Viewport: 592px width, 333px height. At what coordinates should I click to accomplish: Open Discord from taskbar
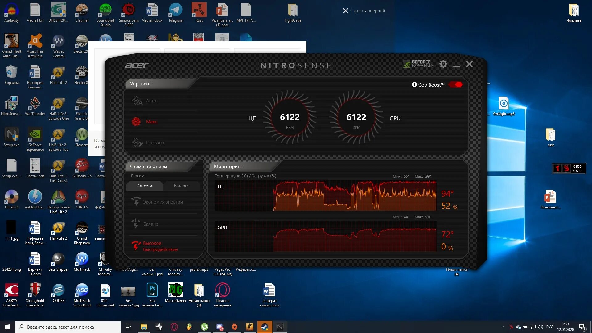tap(220, 327)
